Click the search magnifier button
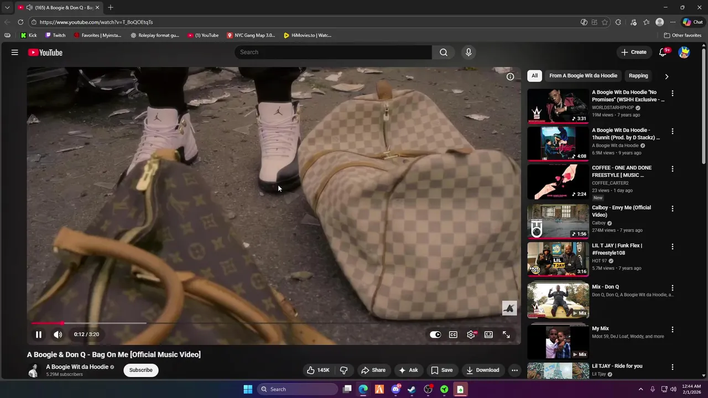Screen dimensions: 708x398 pyautogui.click(x=444, y=52)
